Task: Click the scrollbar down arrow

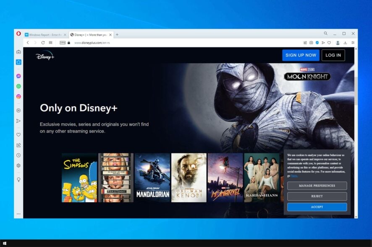Action: point(356,216)
